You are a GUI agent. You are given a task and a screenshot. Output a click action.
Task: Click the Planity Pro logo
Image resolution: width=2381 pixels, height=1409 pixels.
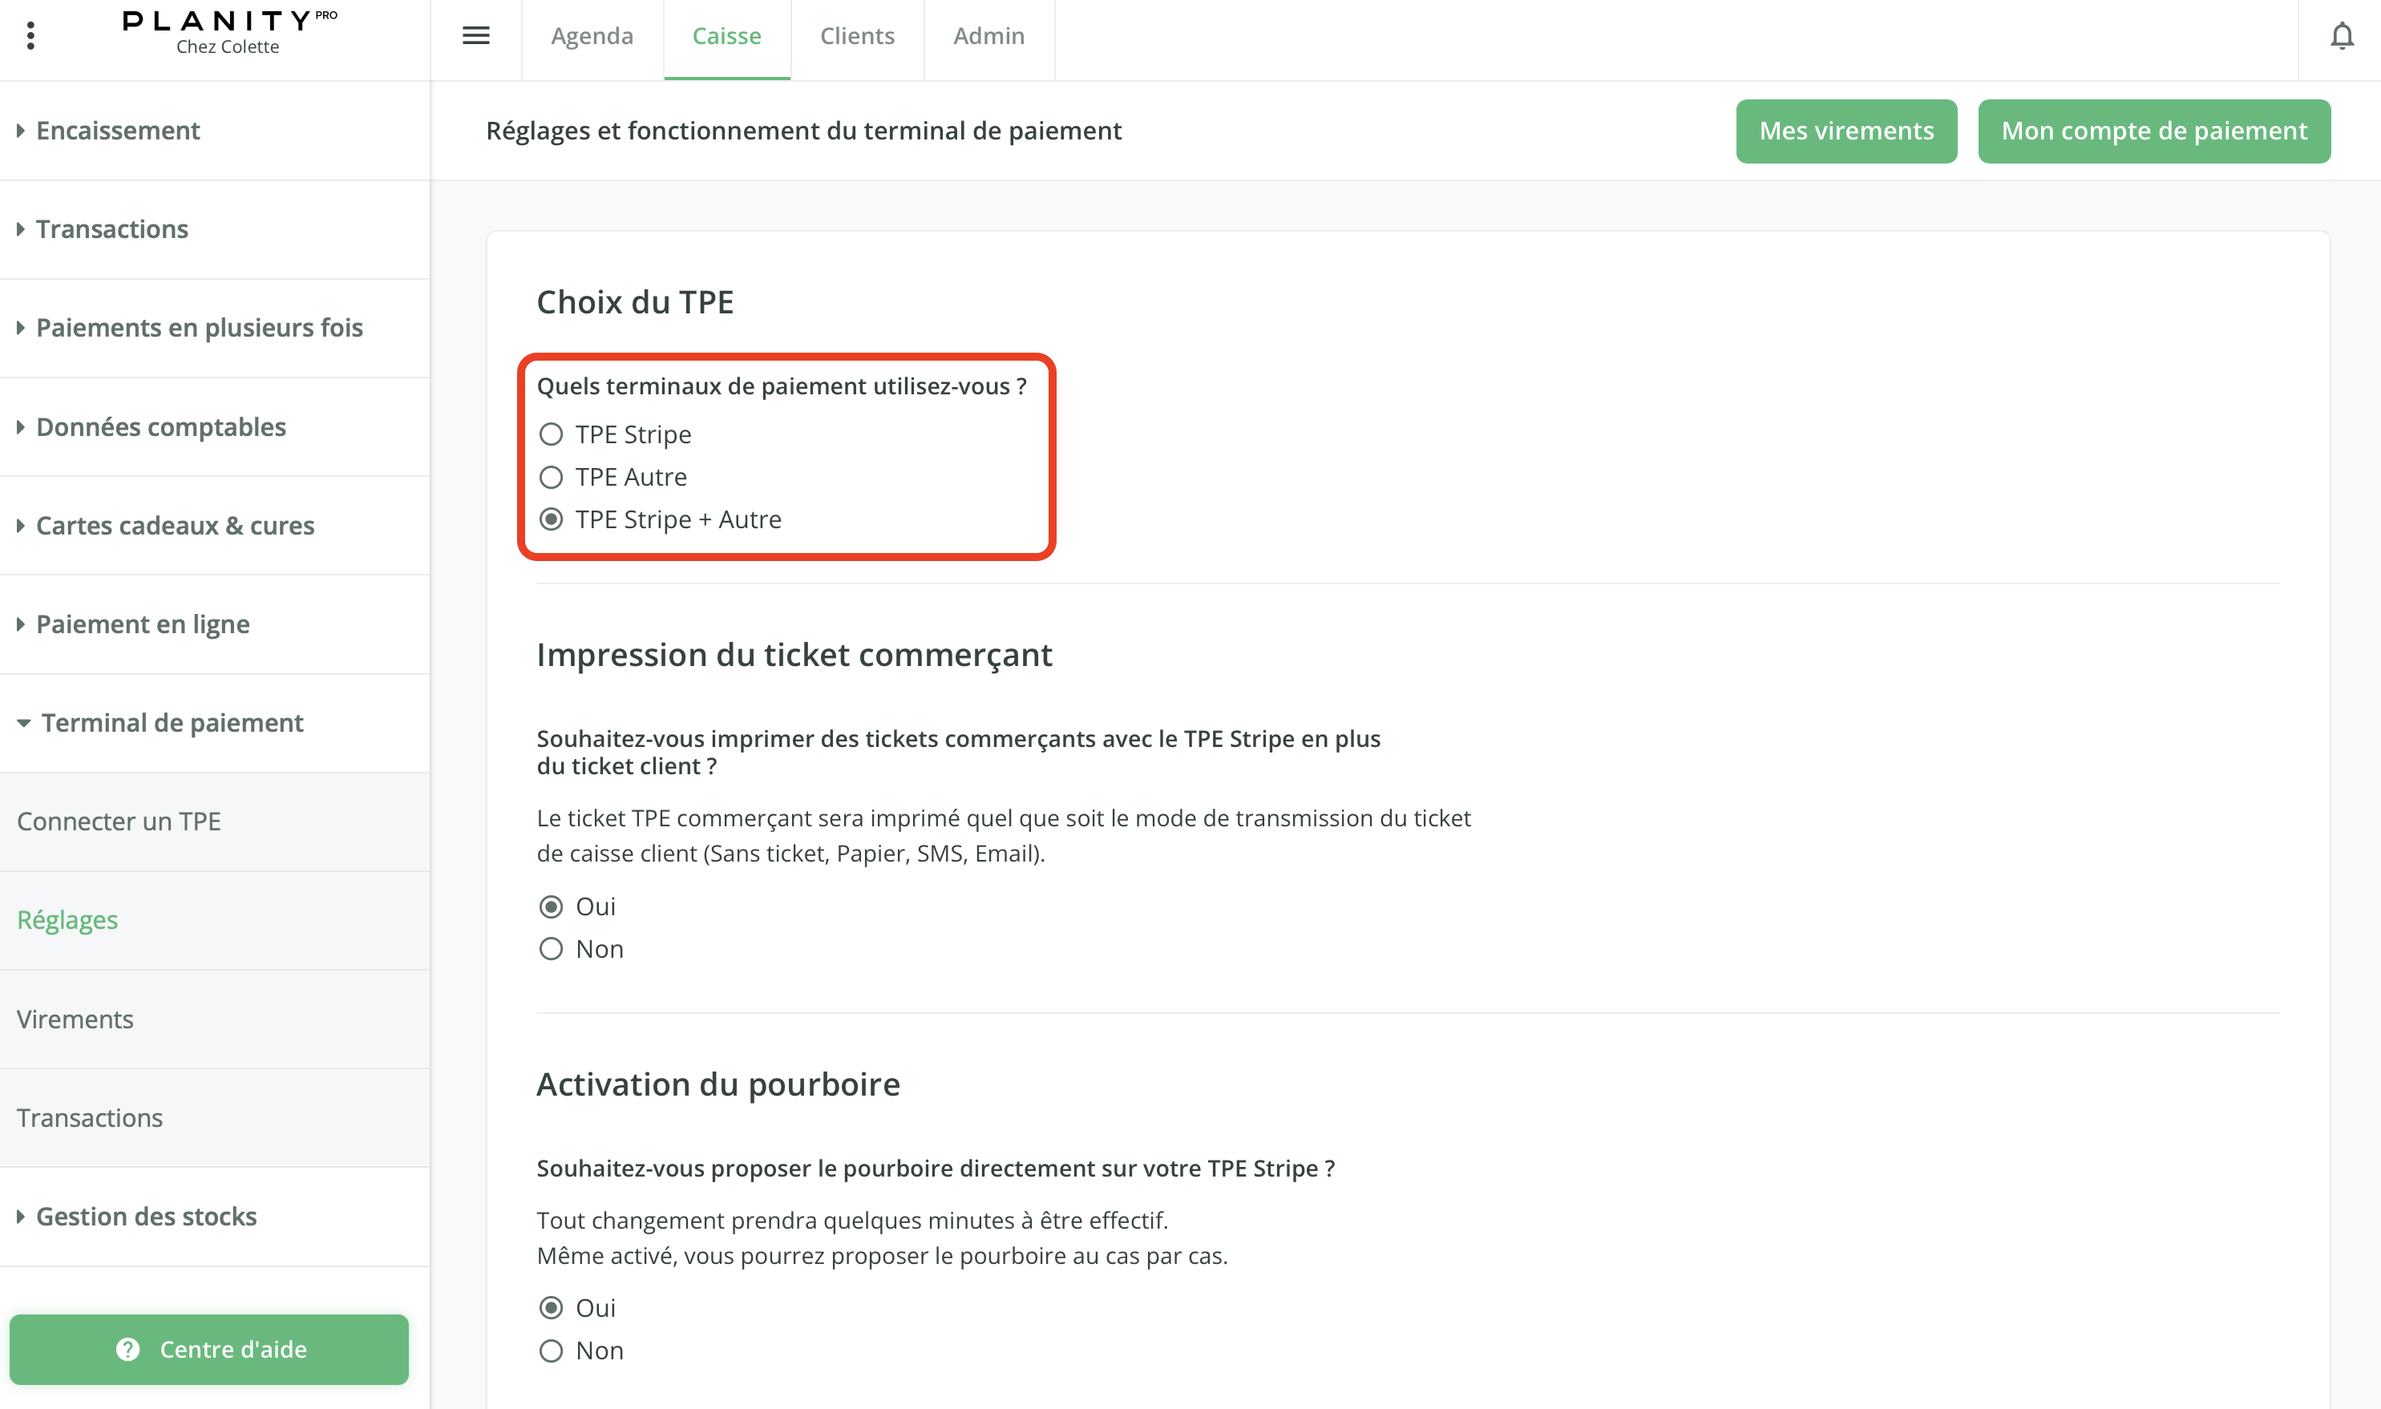229,32
